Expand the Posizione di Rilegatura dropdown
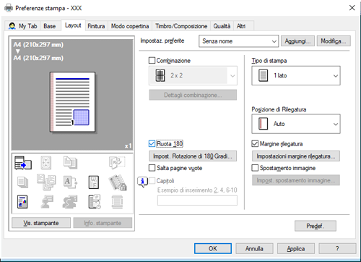 [296, 124]
